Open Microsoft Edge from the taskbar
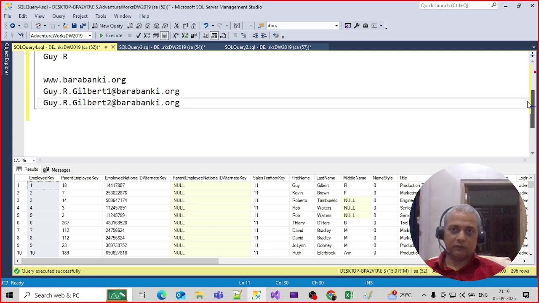539x303 pixels. point(162,295)
